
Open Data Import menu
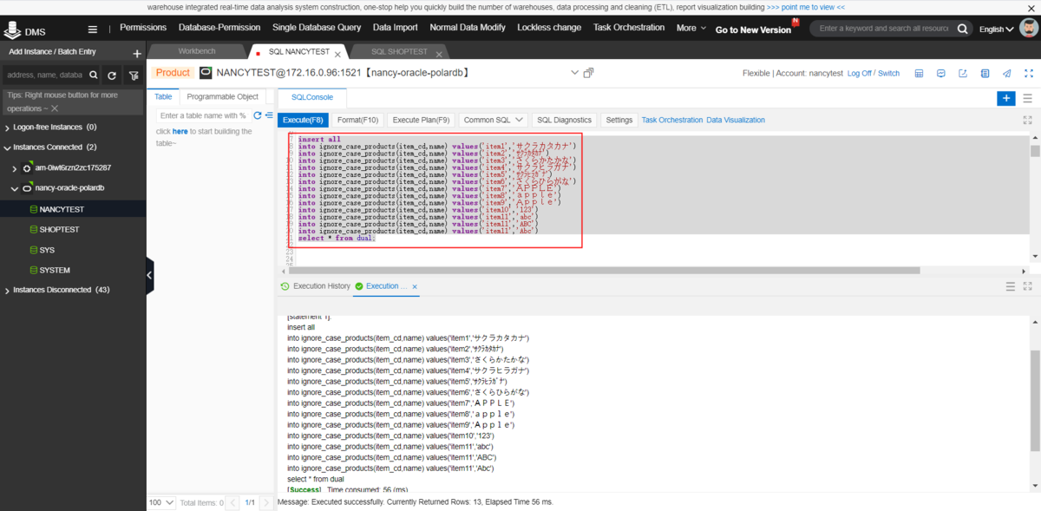coord(396,28)
